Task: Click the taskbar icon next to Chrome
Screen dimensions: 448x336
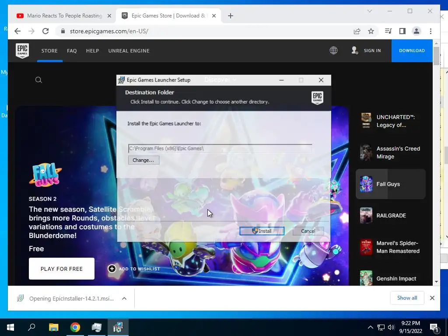Action: pyautogui.click(x=97, y=327)
